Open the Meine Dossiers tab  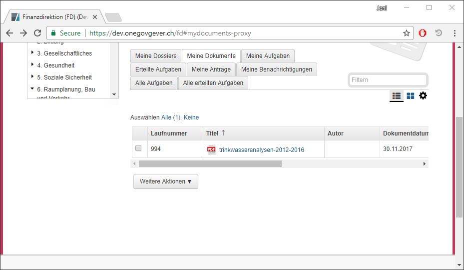(x=156, y=55)
